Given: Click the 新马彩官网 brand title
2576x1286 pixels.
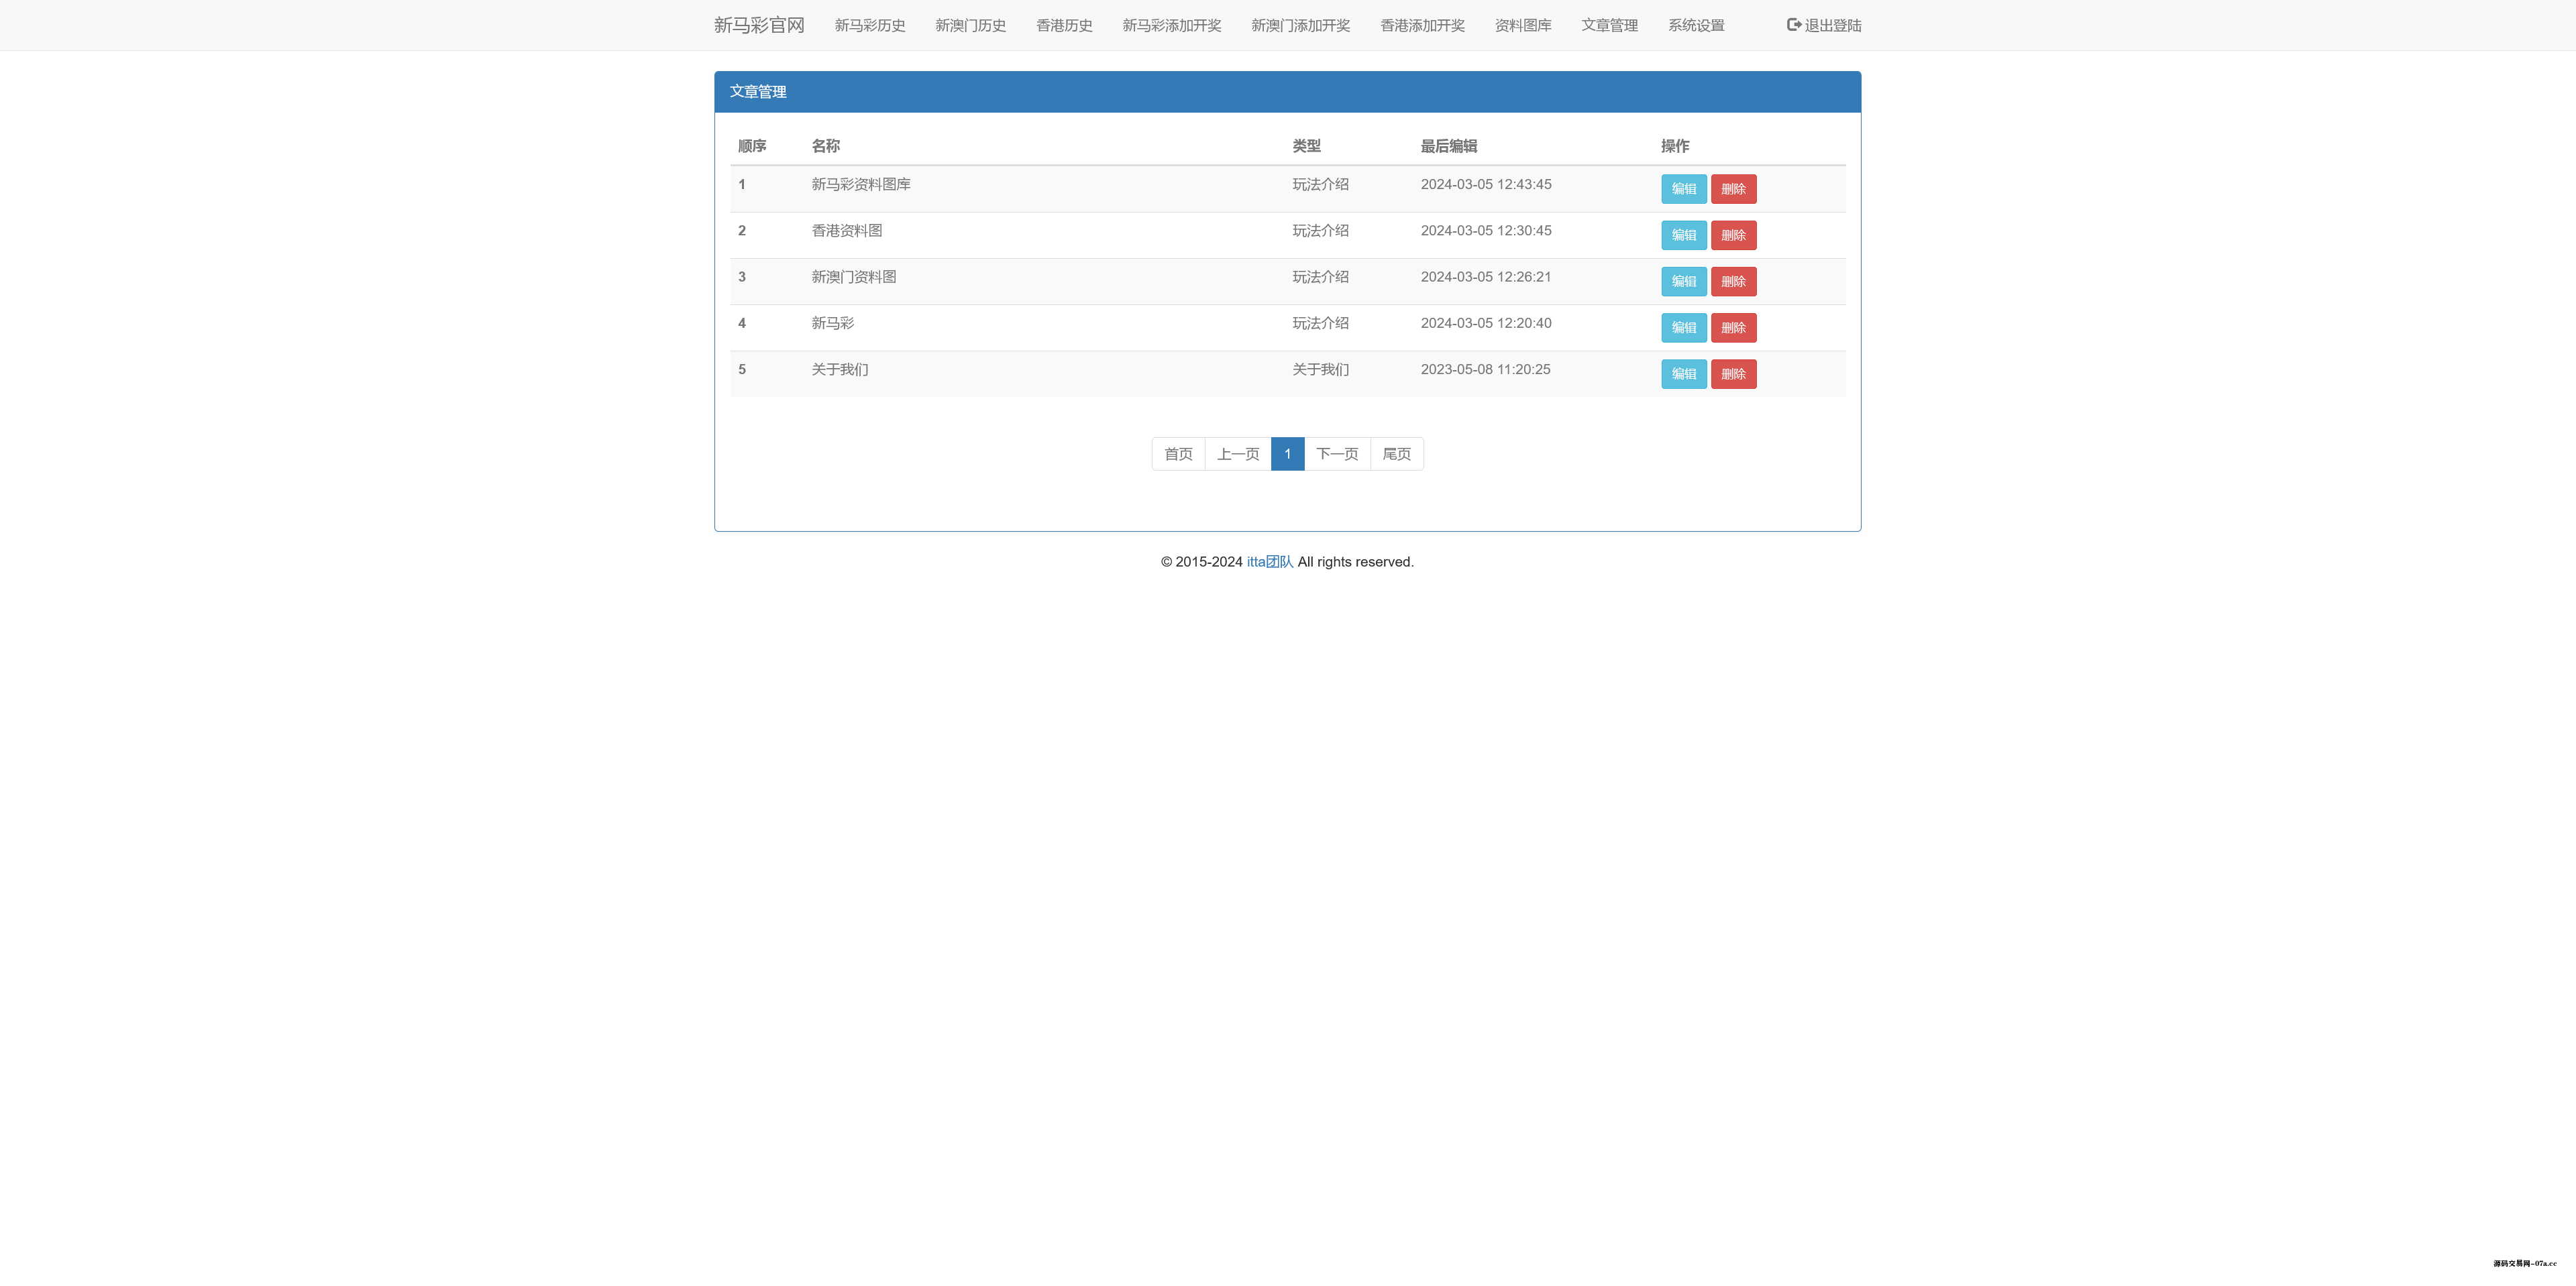Looking at the screenshot, I should click(759, 25).
